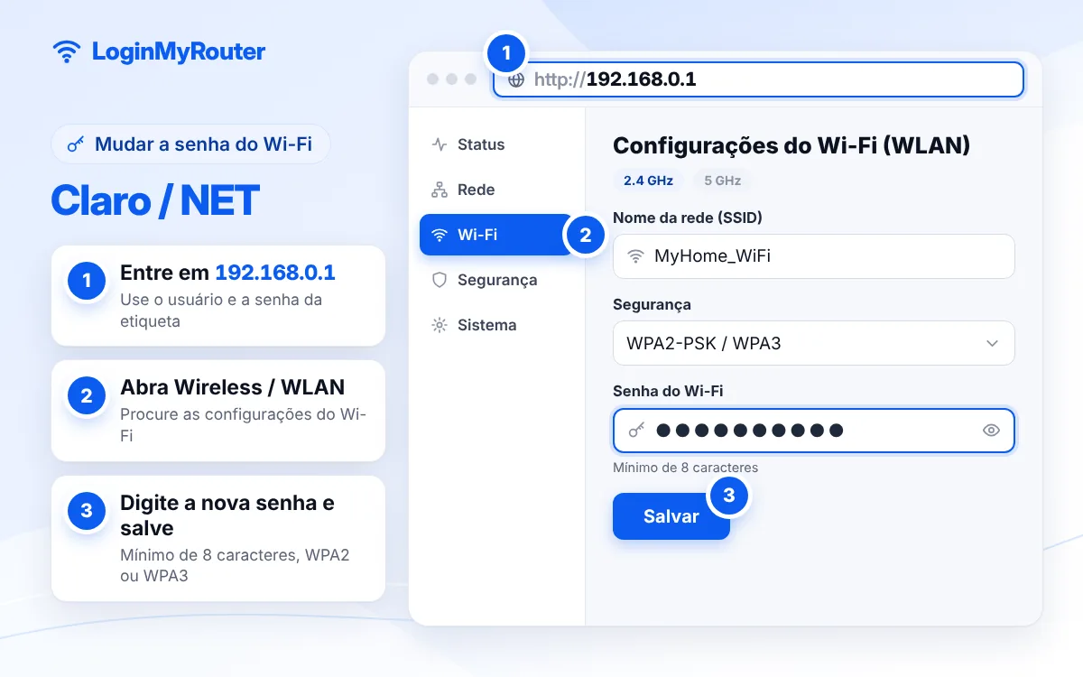1083x677 pixels.
Task: Switch to the 2.4 GHz band tab
Action: pyautogui.click(x=648, y=181)
